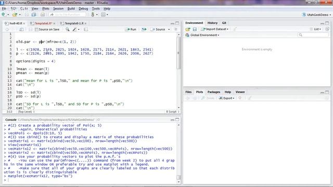Click the Clear all plots broom icon
The width and height of the screenshot is (333, 187).
click(250, 98)
